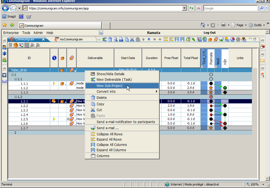Click the trash can Delete toolbar icon
270x188 pixels.
click(x=110, y=40)
